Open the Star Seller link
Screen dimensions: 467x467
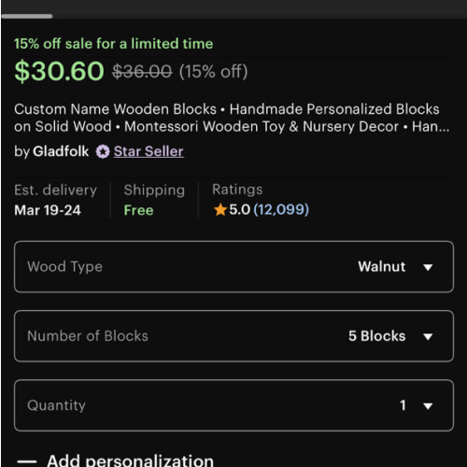pyautogui.click(x=149, y=151)
